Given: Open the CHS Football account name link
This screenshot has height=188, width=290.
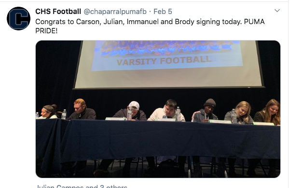Looking at the screenshot, I should pos(58,12).
